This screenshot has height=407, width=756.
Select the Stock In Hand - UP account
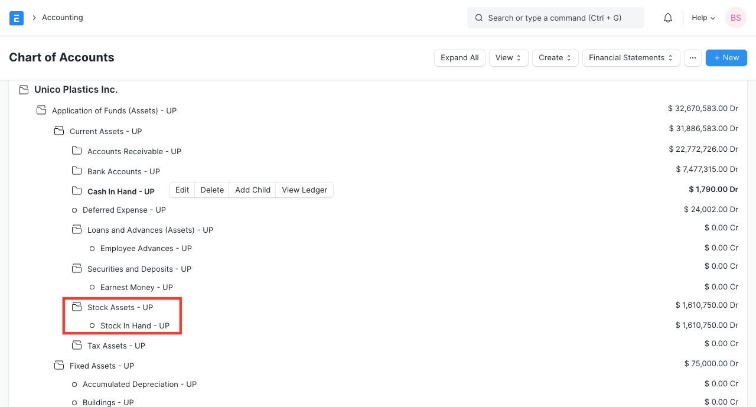pyautogui.click(x=135, y=325)
